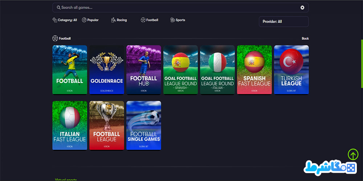Click the green vertical scrollbar thumb
Viewport: 363px width, 181px height.
[362, 63]
